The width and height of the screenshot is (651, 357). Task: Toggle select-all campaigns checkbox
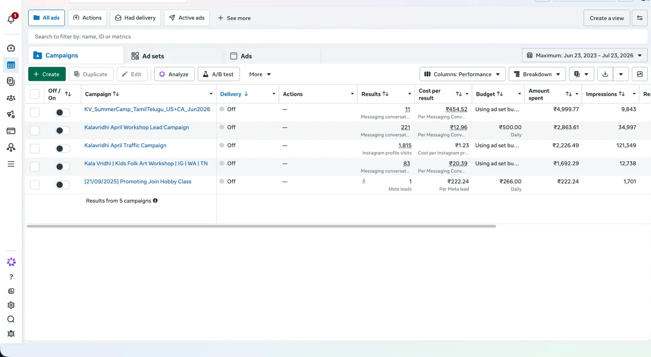[35, 94]
